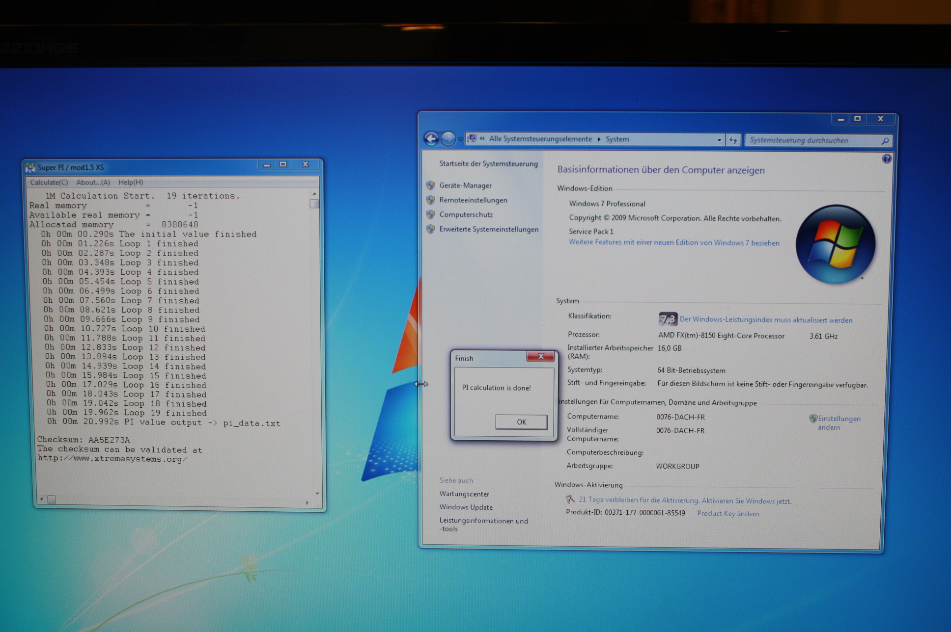Click the blue help question mark icon
The width and height of the screenshot is (951, 632).
886,158
